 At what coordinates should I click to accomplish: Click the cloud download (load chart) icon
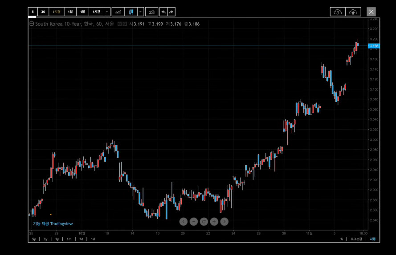(x=338, y=12)
